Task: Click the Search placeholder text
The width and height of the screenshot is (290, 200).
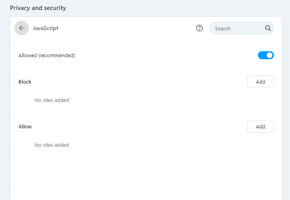Action: click(223, 28)
